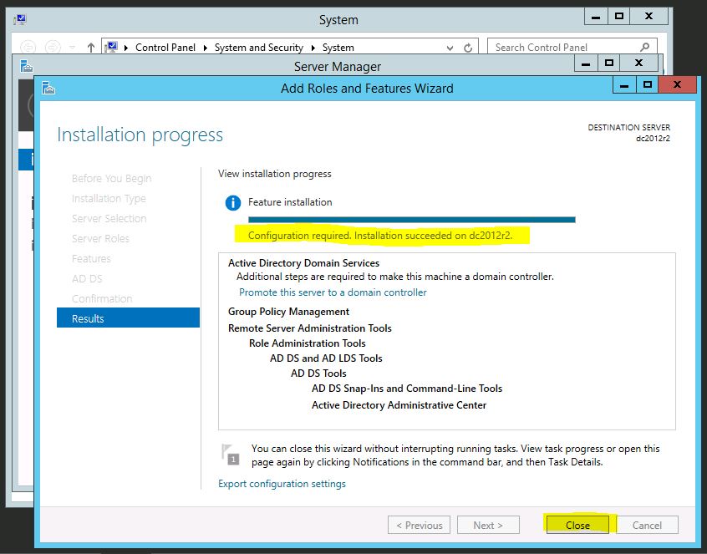The width and height of the screenshot is (707, 554).
Task: Maximize the Server Manager window
Action: click(x=608, y=63)
